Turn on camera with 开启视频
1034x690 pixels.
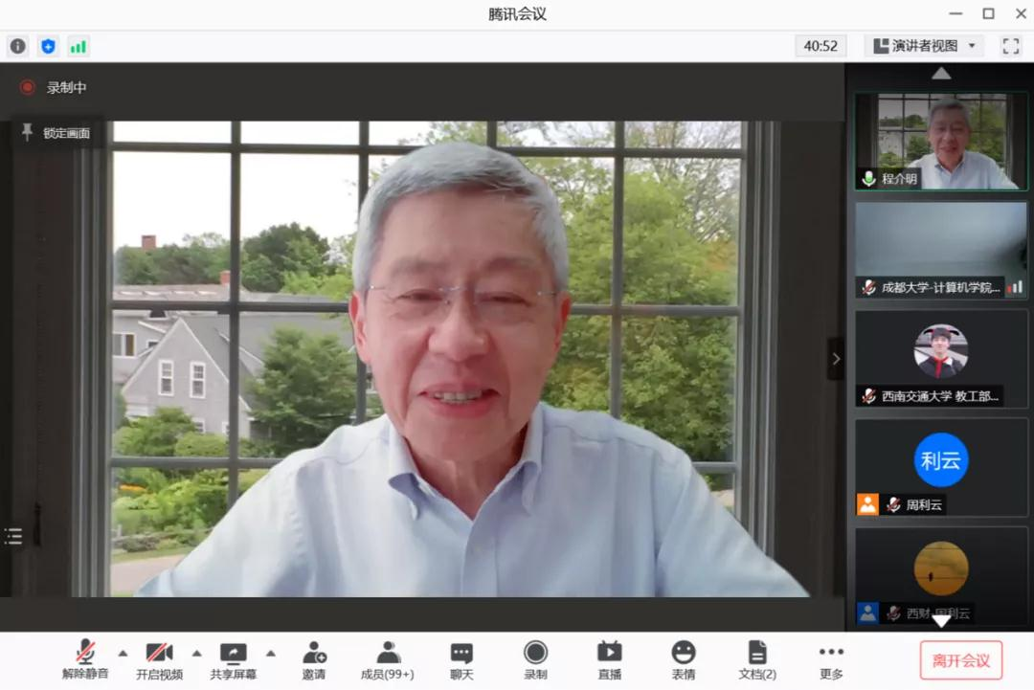(159, 660)
